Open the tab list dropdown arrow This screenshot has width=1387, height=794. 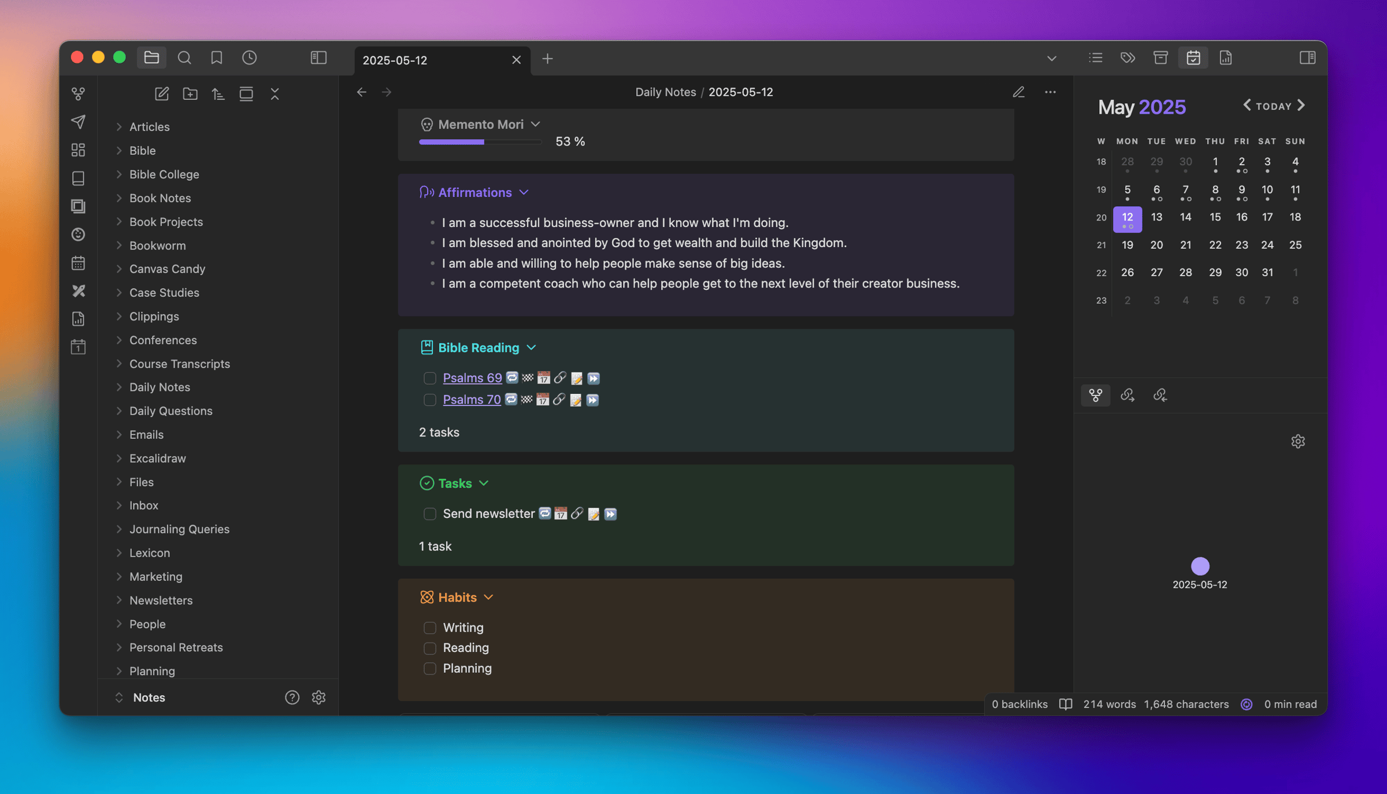1051,58
